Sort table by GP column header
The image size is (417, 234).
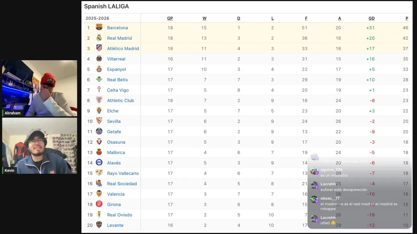(170, 18)
